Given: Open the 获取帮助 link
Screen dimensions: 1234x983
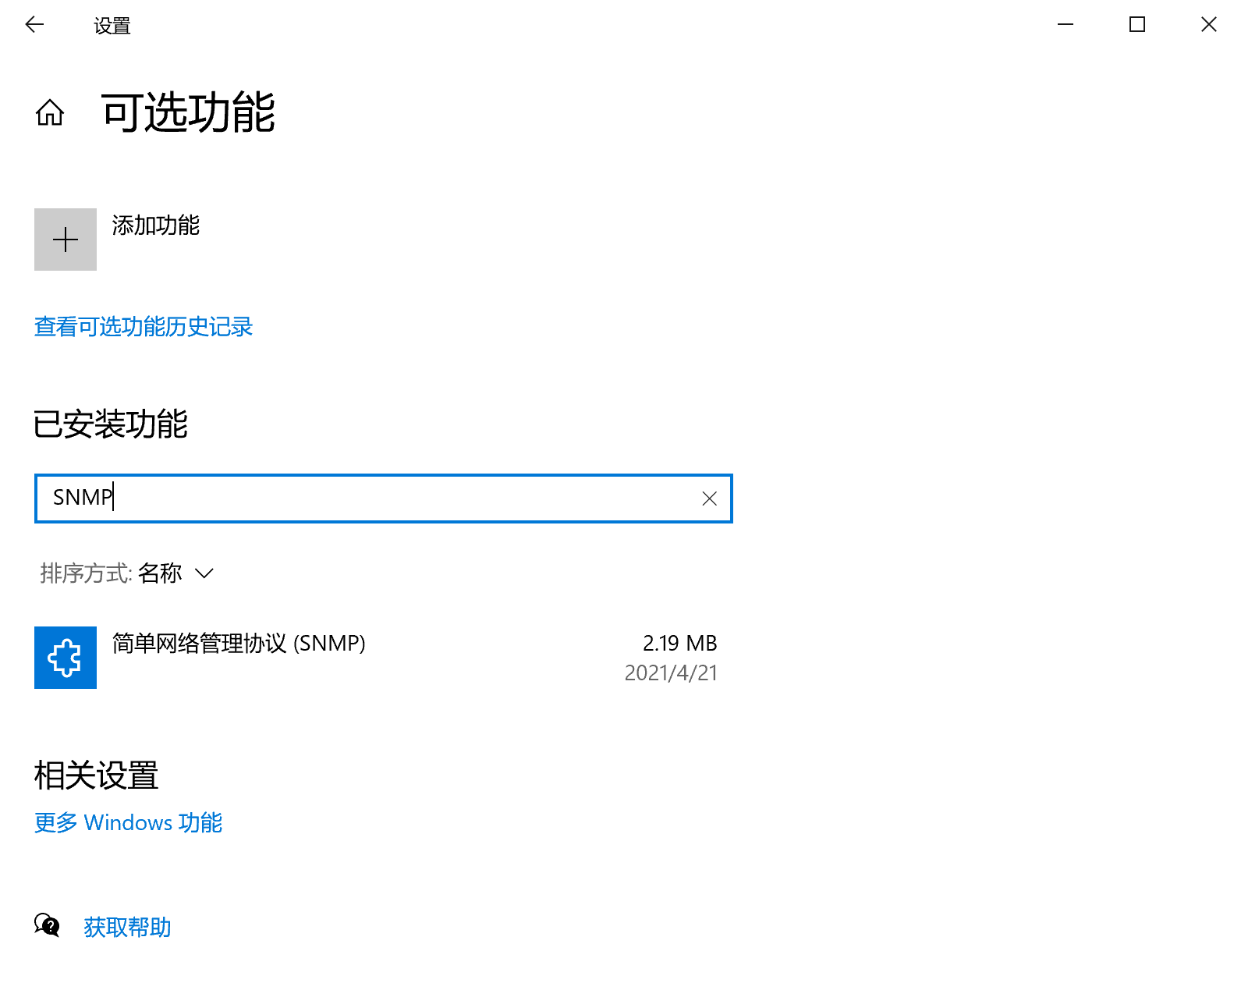Looking at the screenshot, I should tap(127, 928).
